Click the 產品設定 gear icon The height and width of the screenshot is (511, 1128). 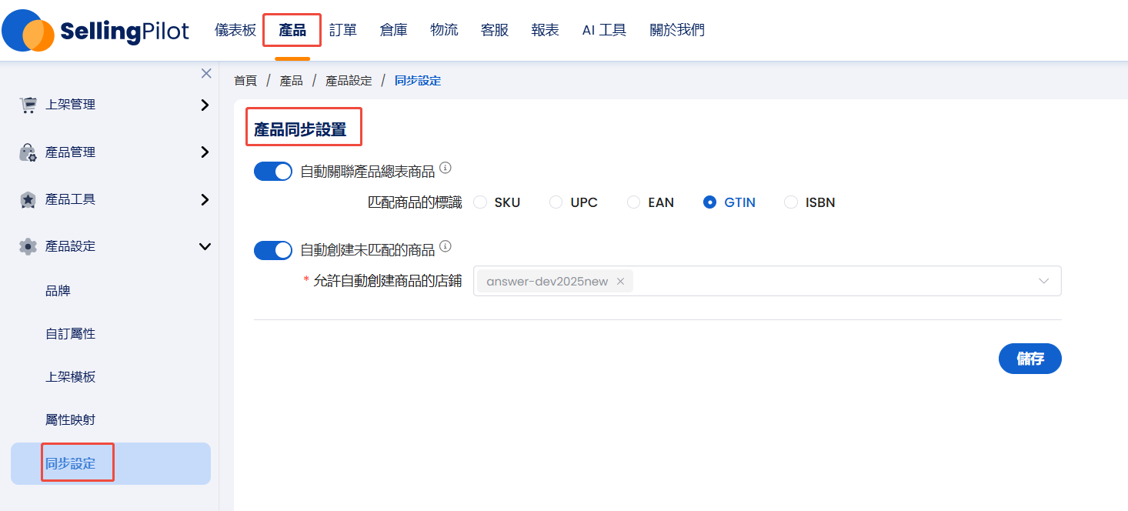click(x=28, y=247)
